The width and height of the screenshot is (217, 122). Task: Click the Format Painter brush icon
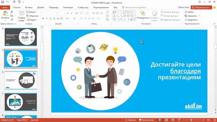[12, 20]
